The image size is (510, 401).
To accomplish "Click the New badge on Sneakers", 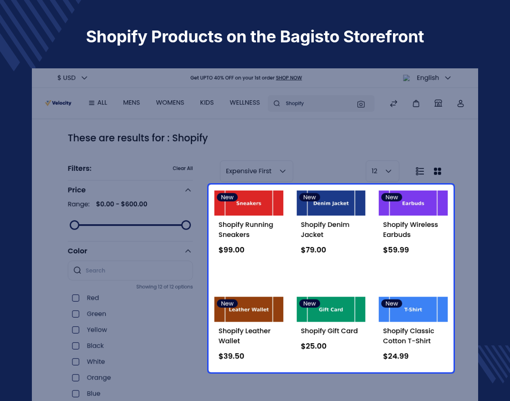I will tap(227, 197).
